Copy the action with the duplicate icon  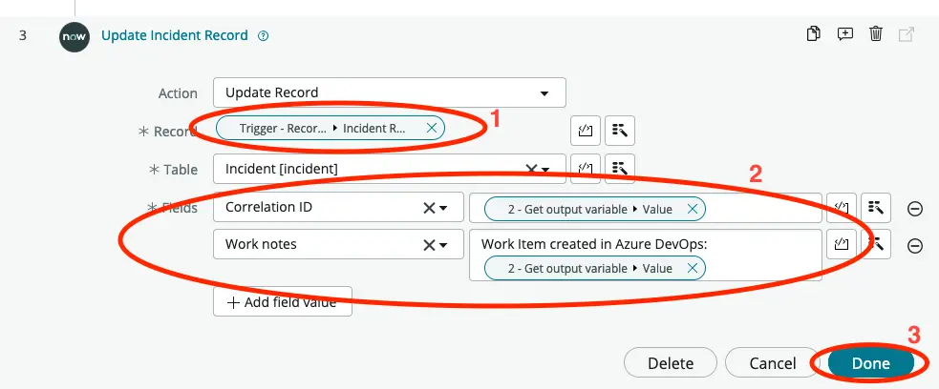[x=813, y=33]
